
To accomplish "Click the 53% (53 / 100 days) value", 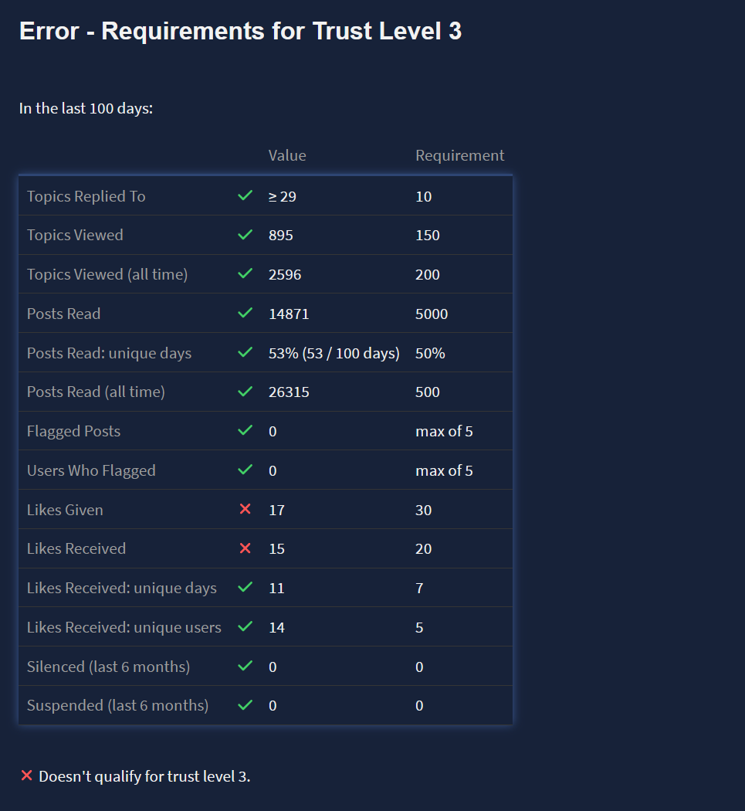I will (x=334, y=353).
